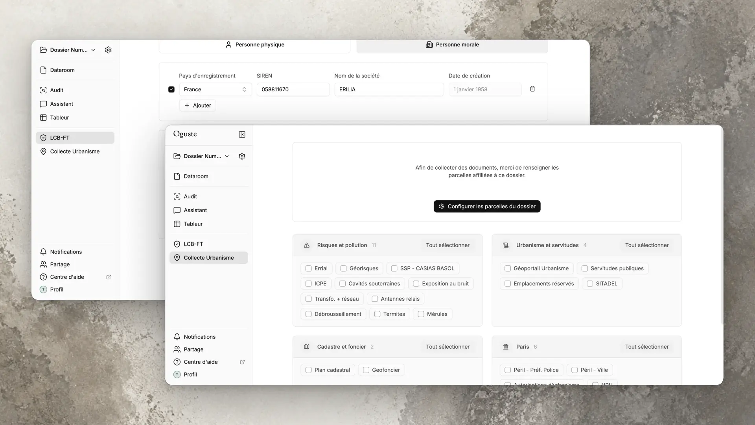The width and height of the screenshot is (755, 425).
Task: Check the Errial checkbox
Action: tap(309, 268)
